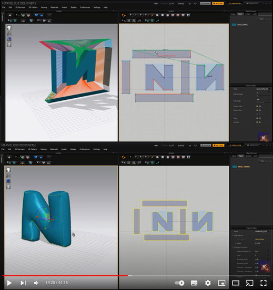Toggle the YouTube autoplay switch

pos(179,283)
